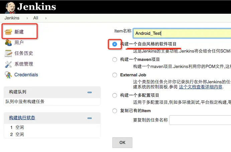Collapse the 构建队列 panel
The height and width of the screenshot is (152, 231).
pos(90,92)
